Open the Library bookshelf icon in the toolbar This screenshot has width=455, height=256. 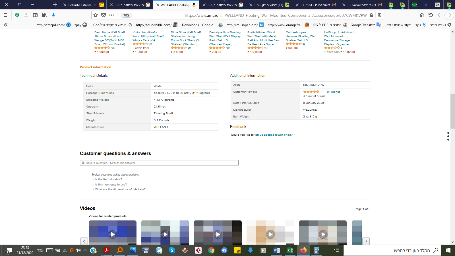click(x=44, y=15)
